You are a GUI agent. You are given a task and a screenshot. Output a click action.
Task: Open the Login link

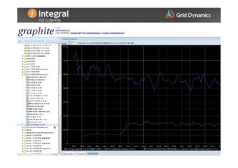[58, 28]
